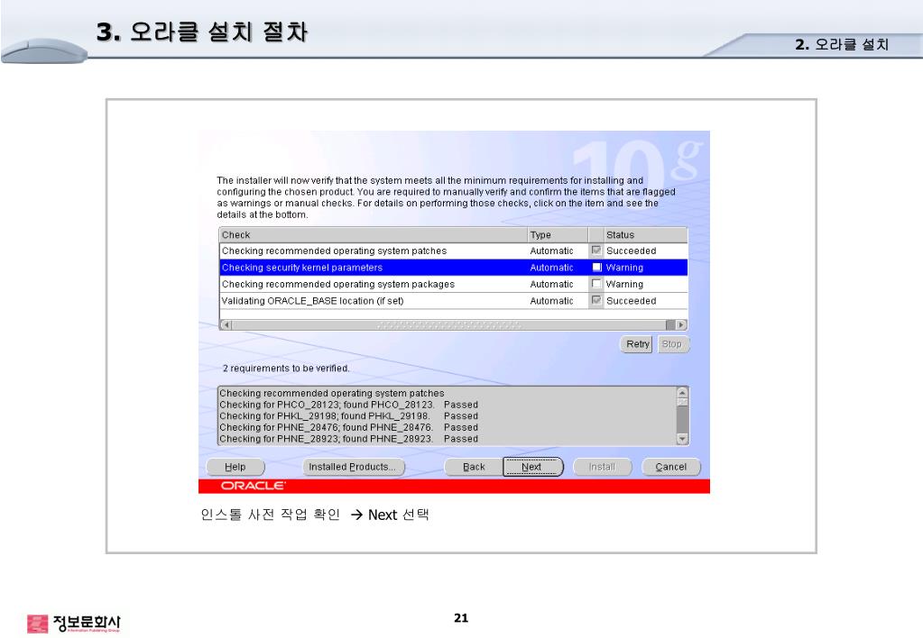Click the Check column header

(374, 234)
